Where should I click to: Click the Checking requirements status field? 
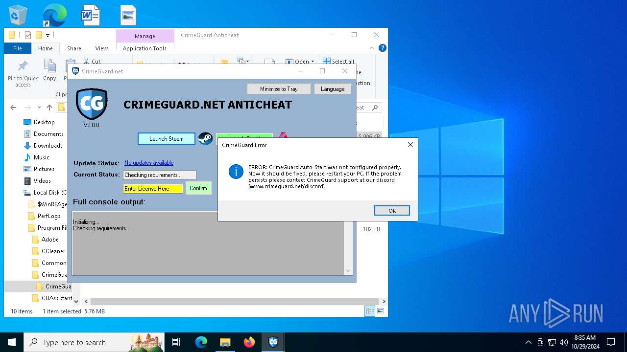coord(160,175)
